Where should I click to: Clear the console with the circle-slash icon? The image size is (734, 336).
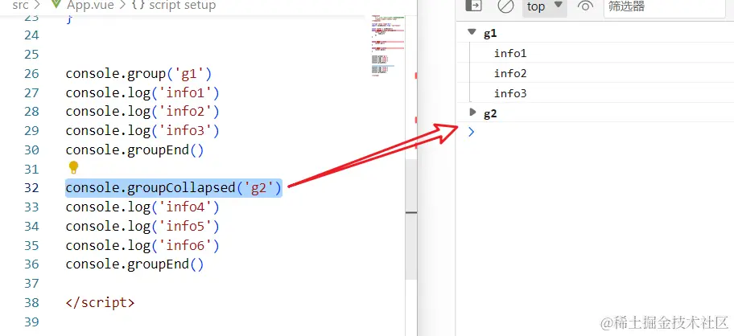(x=505, y=6)
